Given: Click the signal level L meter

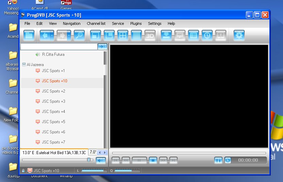Looking at the screenshot, I should click(x=94, y=170).
